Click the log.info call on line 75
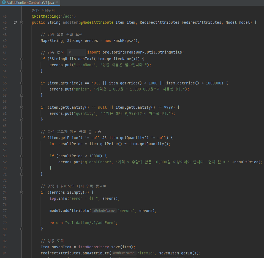The height and width of the screenshot is (258, 264). 58,199
